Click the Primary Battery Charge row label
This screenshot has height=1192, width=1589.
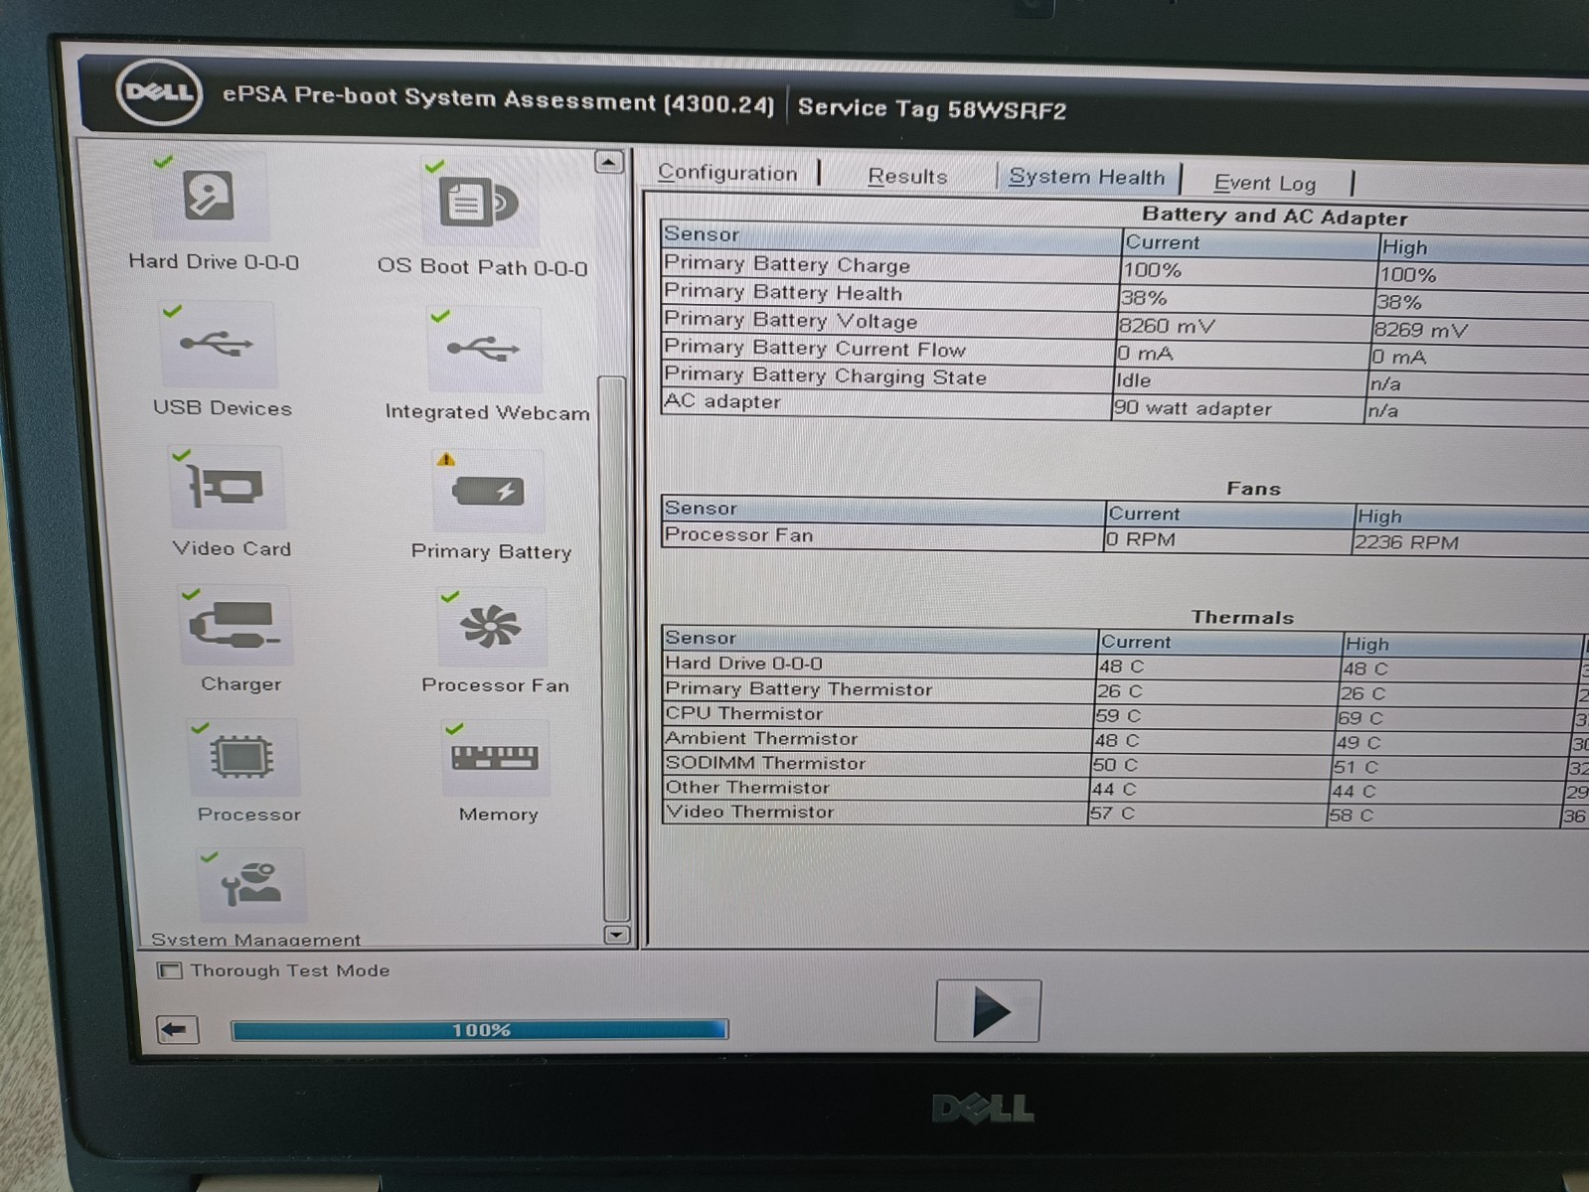coord(787,264)
